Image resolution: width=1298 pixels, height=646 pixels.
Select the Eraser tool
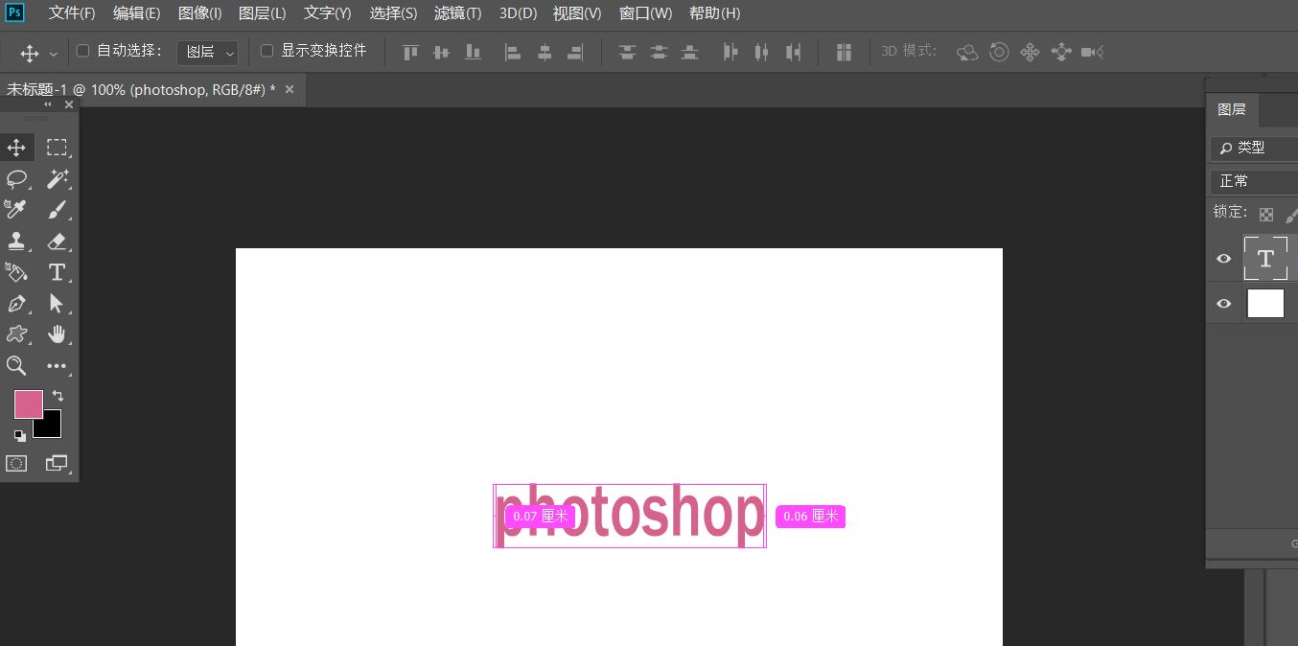57,241
